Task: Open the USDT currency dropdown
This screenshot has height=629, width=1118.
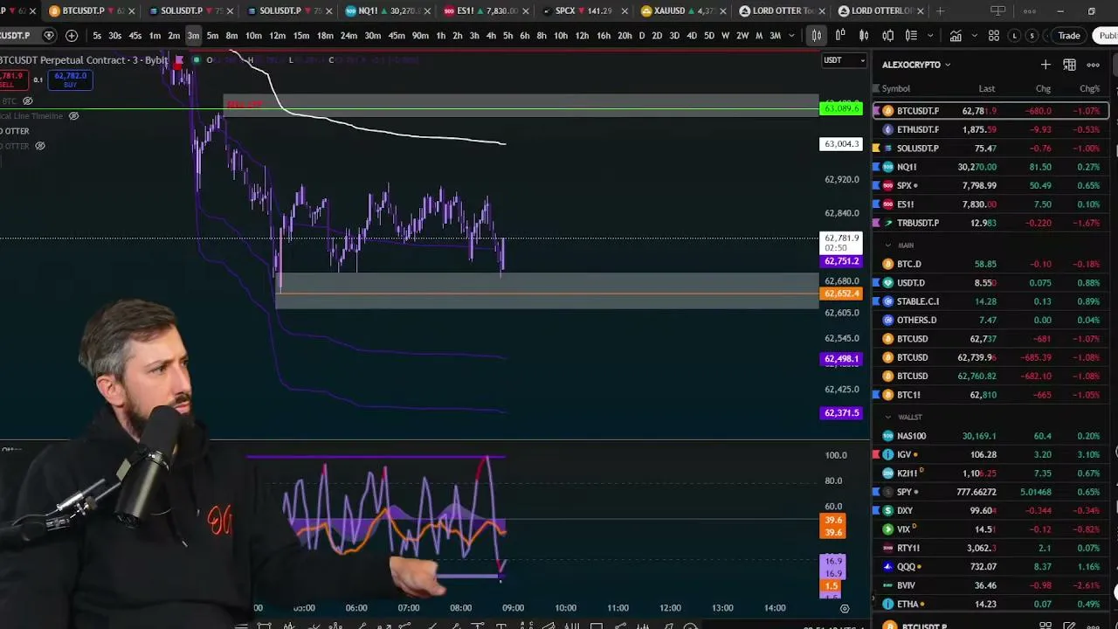Action: (845, 60)
